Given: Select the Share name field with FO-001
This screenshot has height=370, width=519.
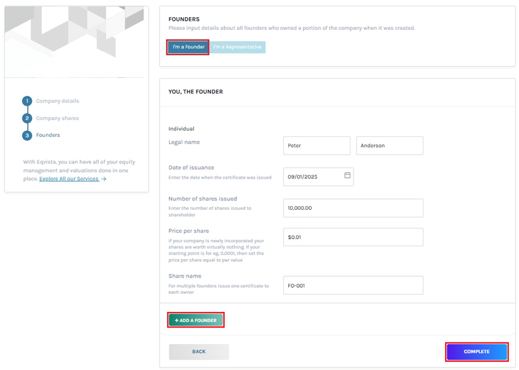Looking at the screenshot, I should pos(353,285).
